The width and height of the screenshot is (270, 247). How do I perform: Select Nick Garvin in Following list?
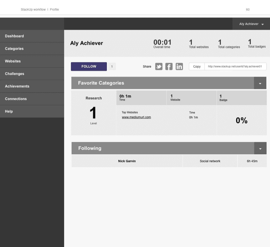127,161
